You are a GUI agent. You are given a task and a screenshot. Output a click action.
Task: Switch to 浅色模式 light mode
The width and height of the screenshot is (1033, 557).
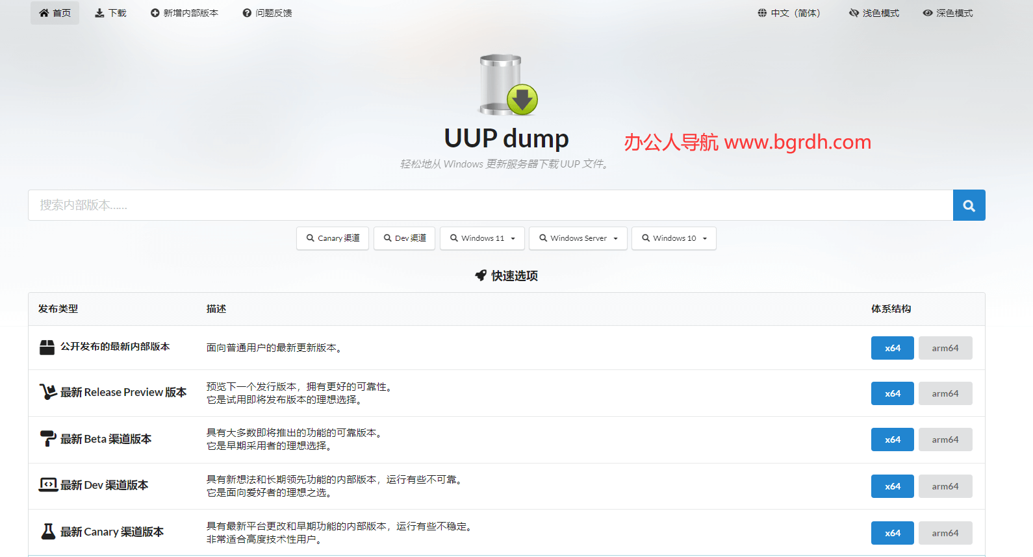coord(874,13)
